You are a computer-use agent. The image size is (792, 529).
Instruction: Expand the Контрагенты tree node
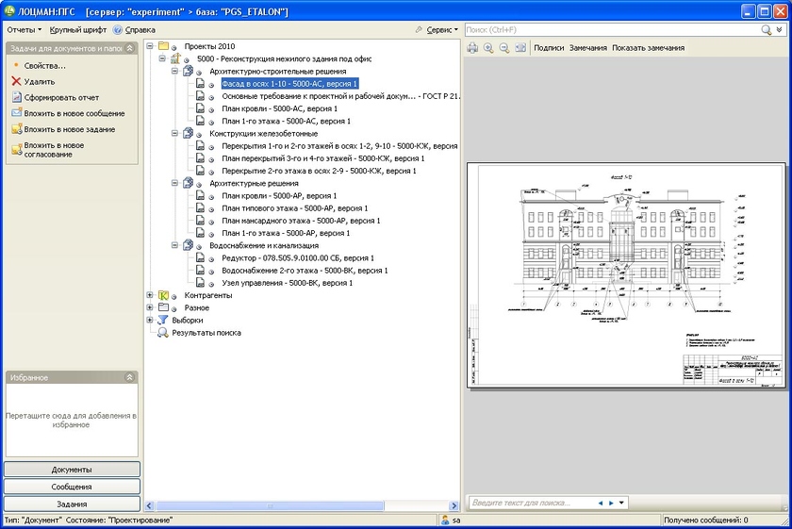click(150, 295)
